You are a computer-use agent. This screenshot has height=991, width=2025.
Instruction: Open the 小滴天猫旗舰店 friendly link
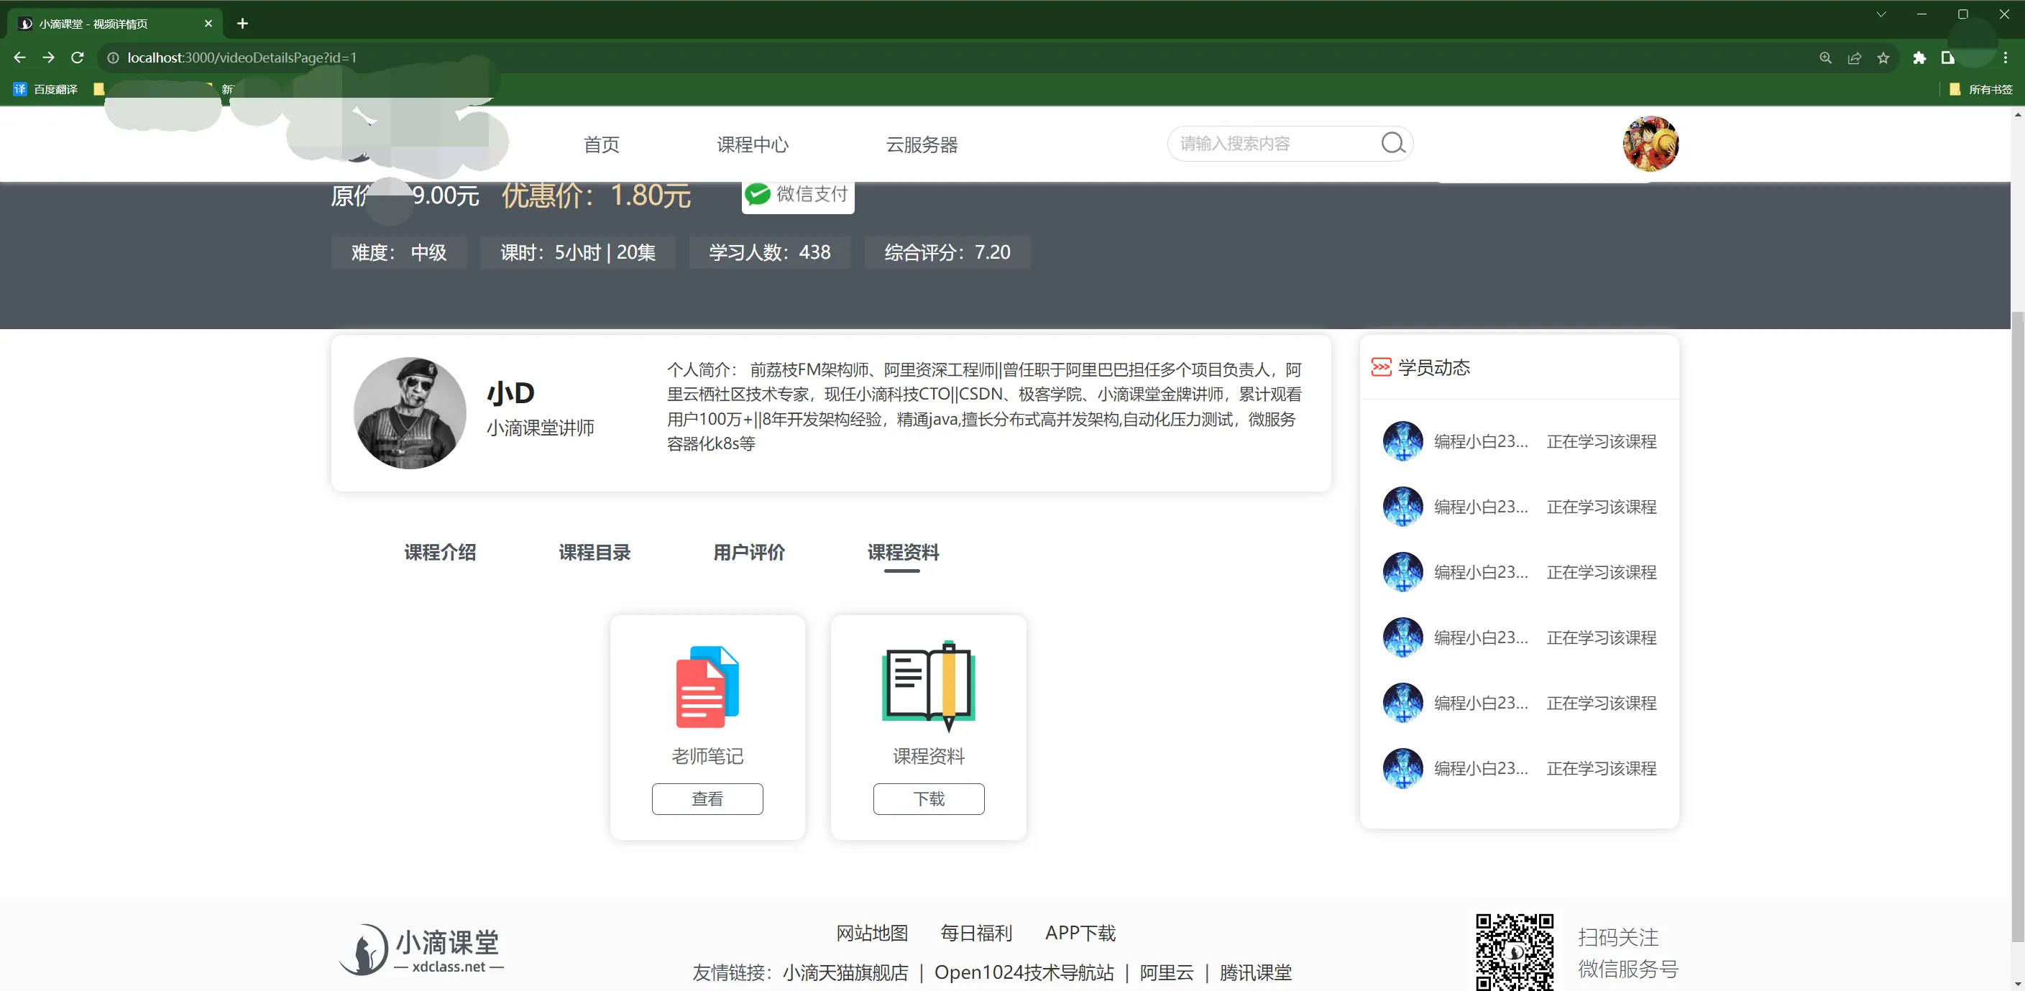(845, 972)
